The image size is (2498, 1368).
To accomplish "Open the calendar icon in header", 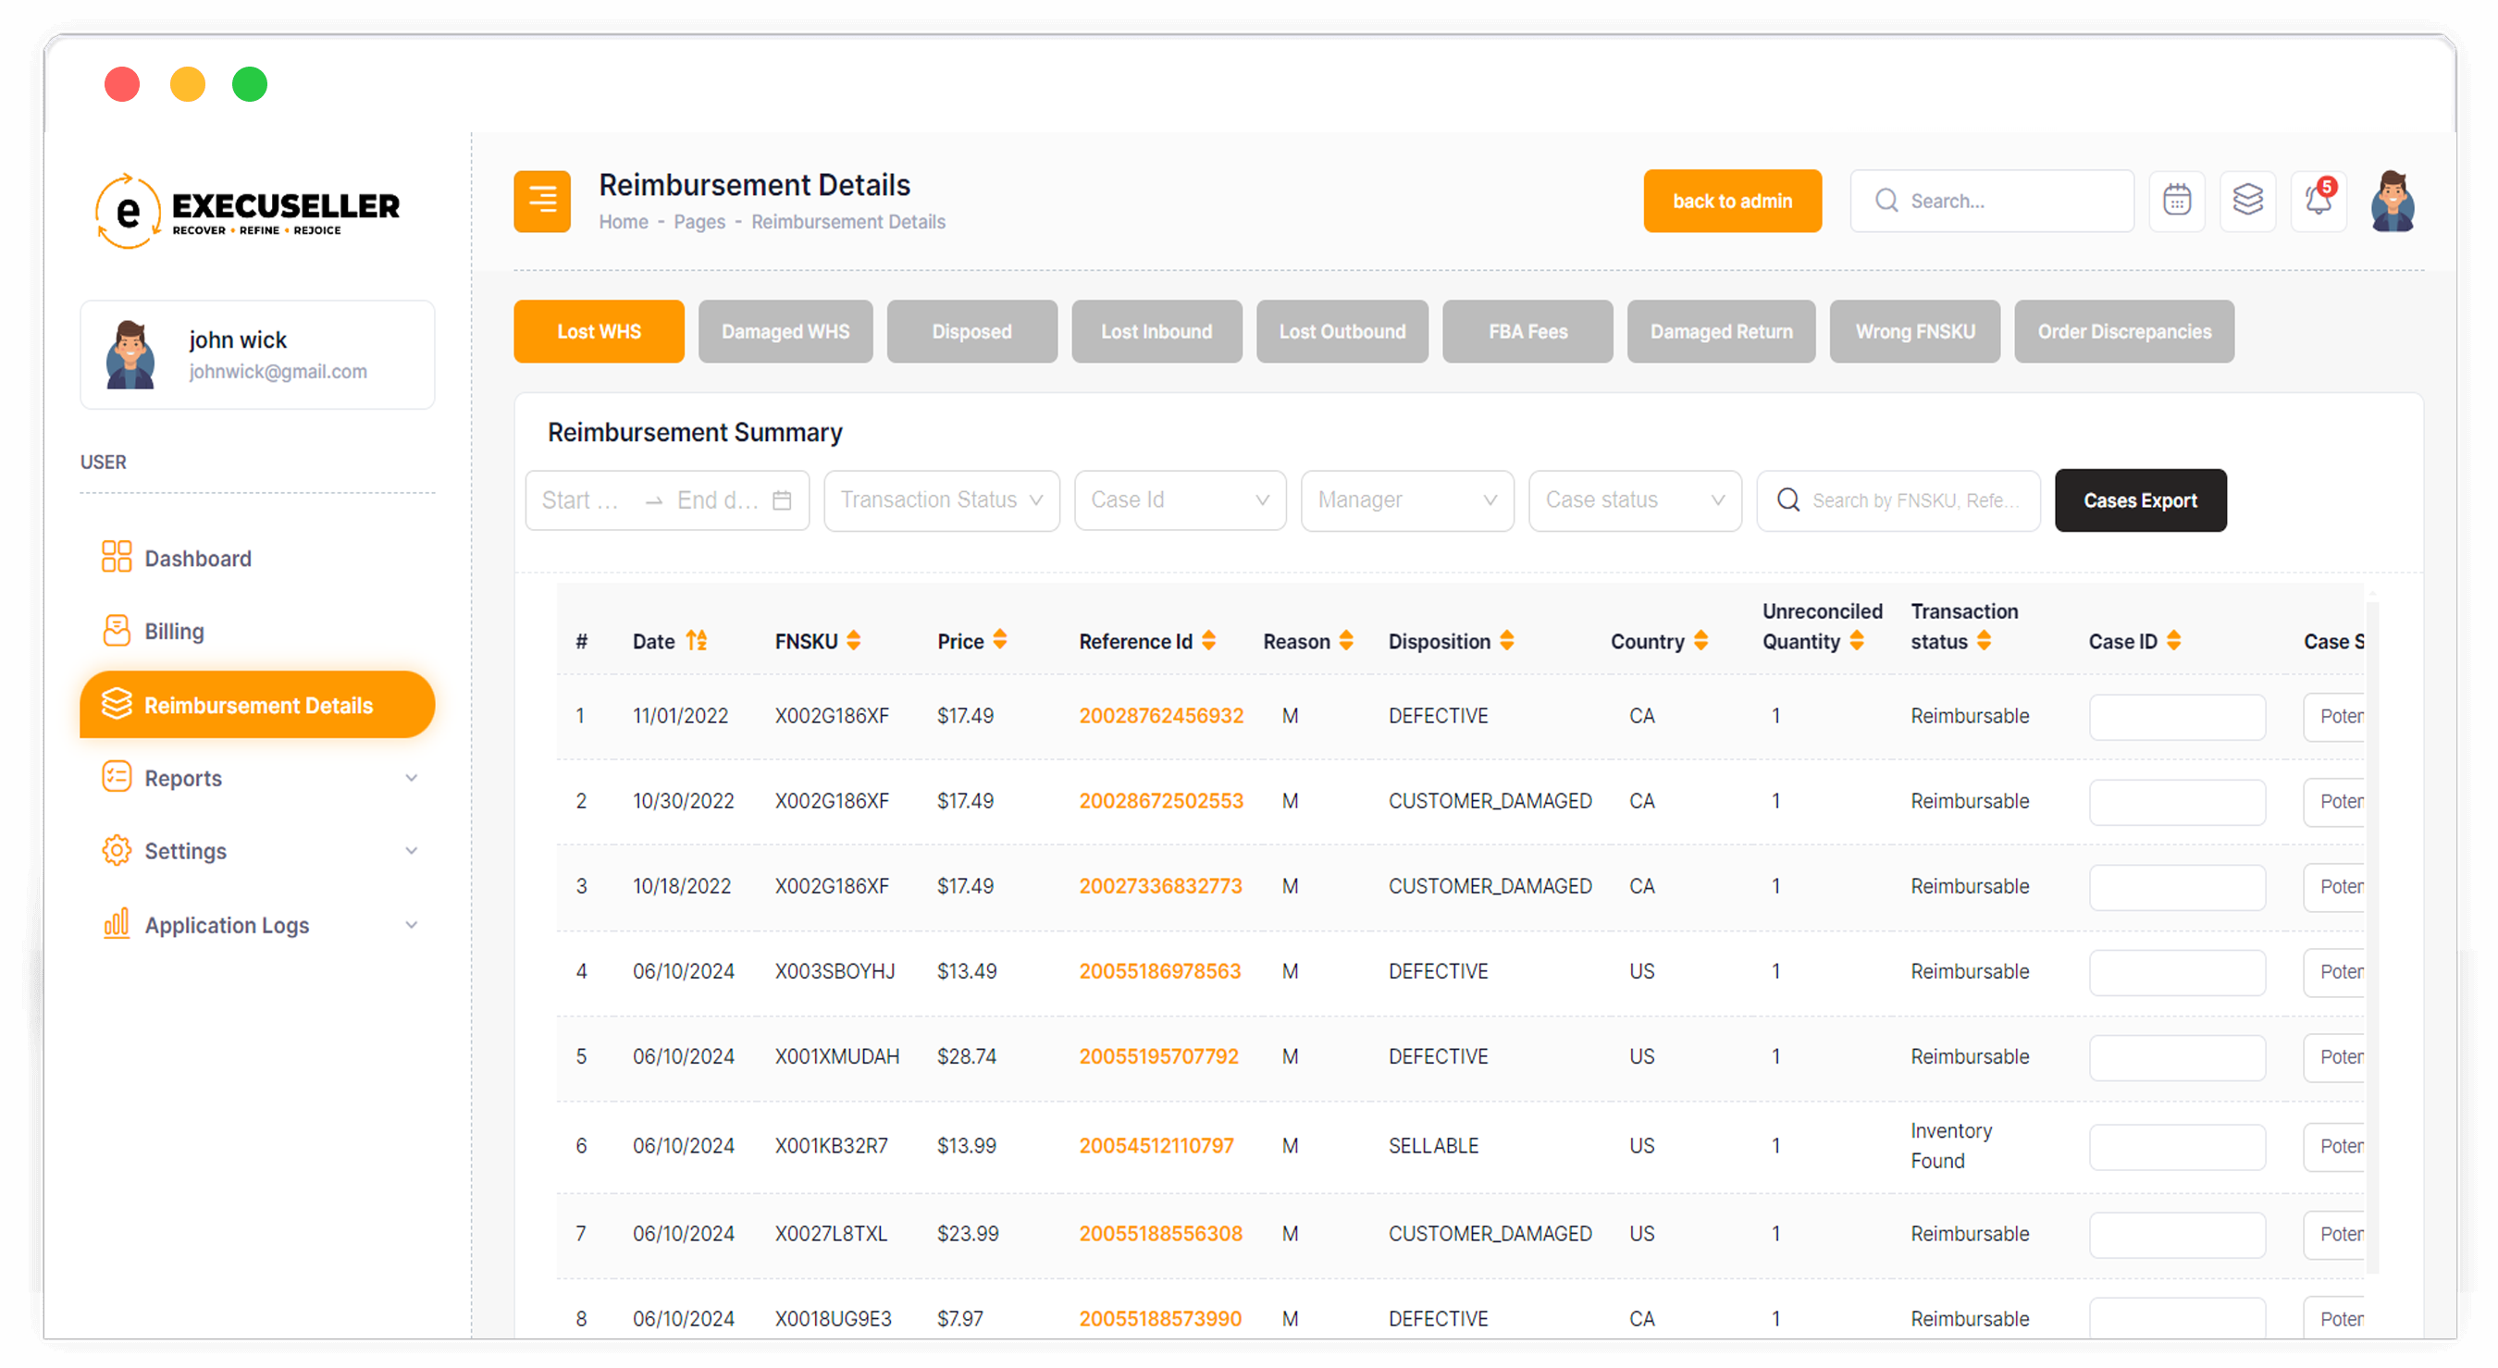I will tap(2177, 201).
